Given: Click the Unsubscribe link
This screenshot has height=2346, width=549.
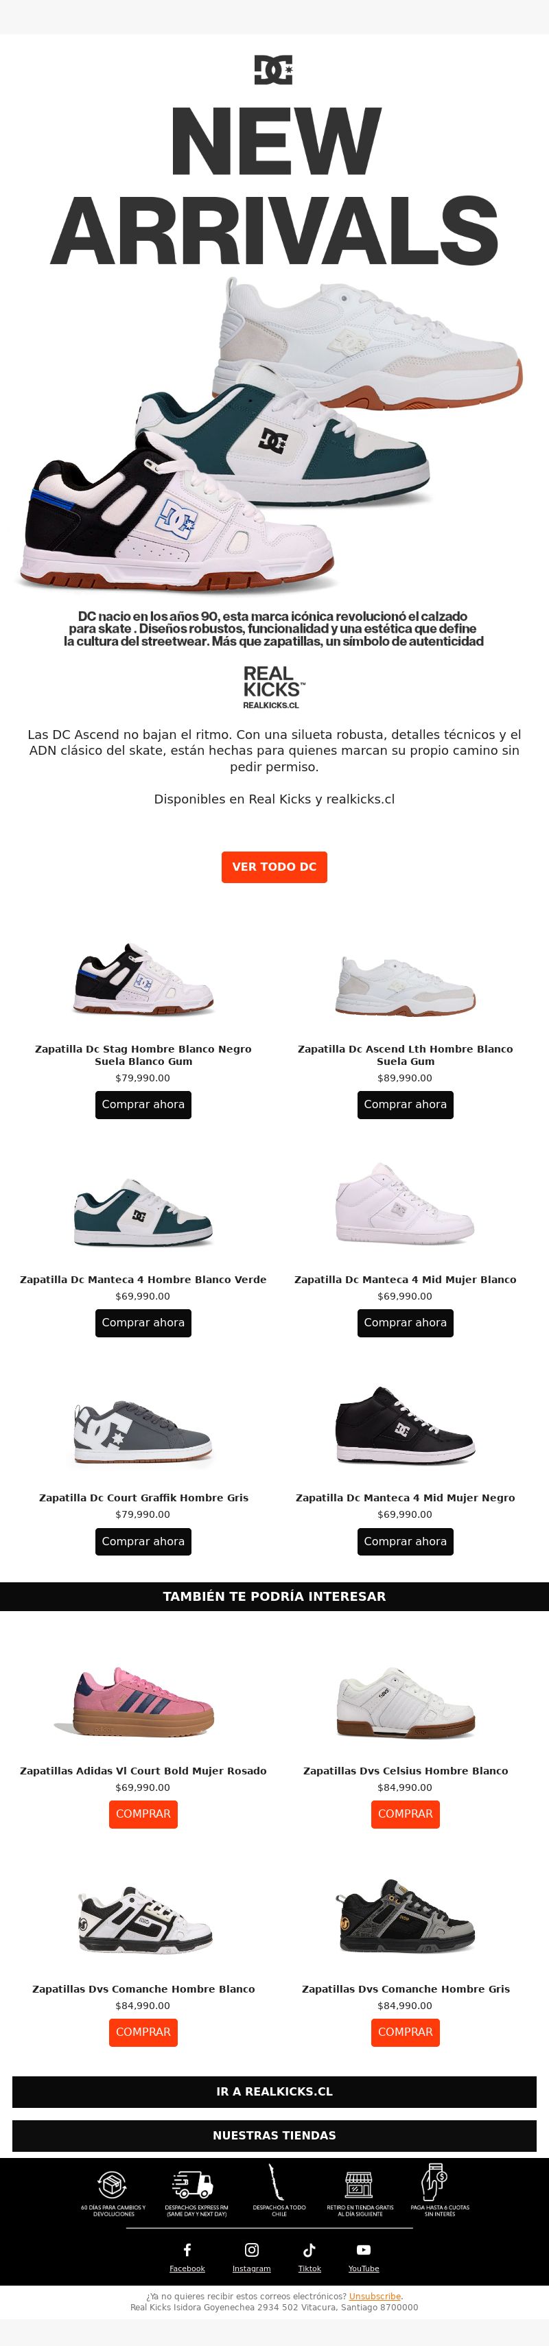Looking at the screenshot, I should 375,2297.
